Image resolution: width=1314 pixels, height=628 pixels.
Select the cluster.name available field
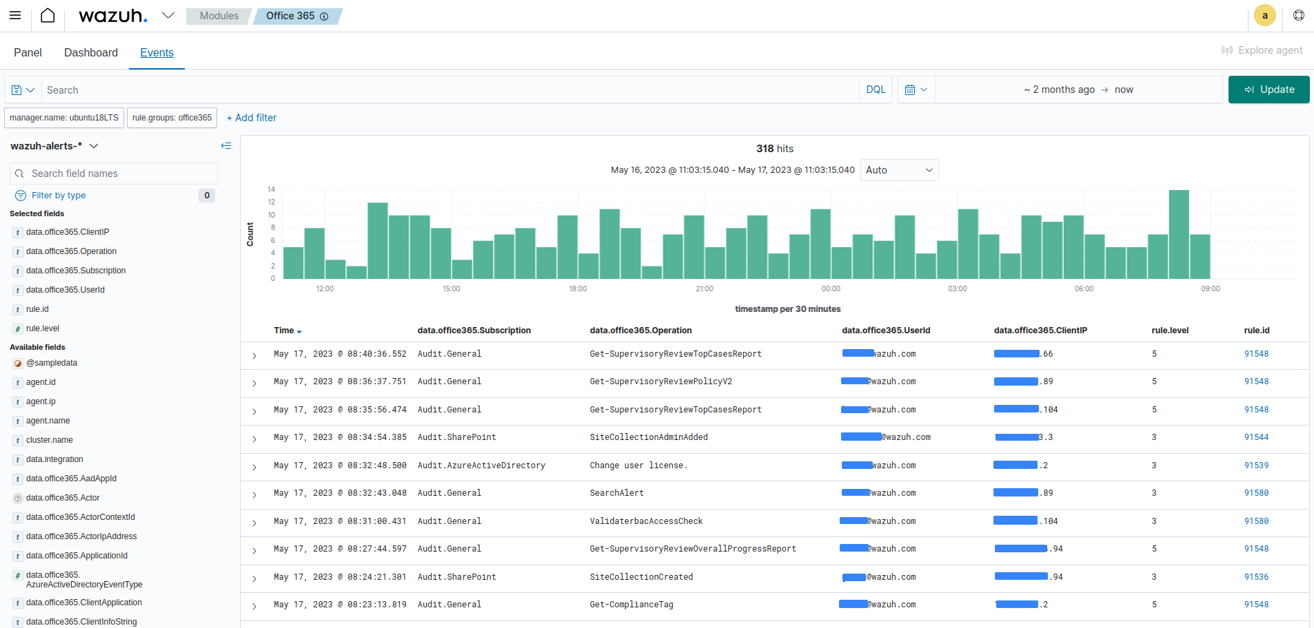[50, 440]
